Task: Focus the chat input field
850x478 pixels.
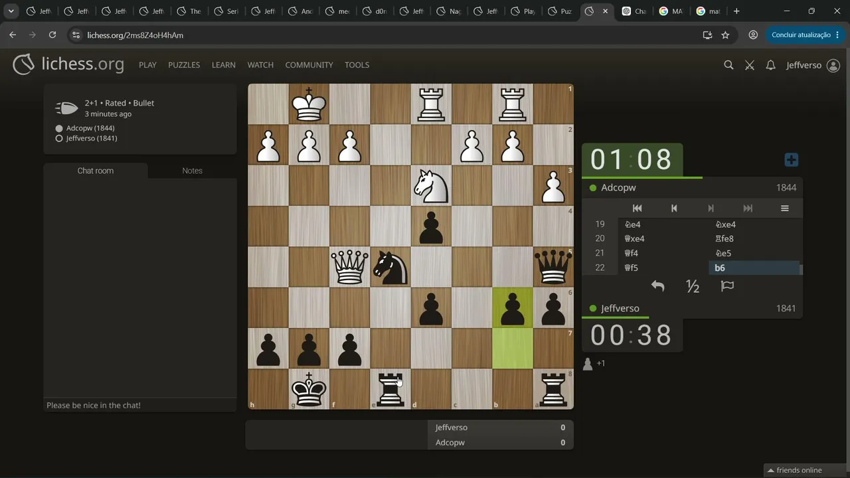Action: coord(140,405)
